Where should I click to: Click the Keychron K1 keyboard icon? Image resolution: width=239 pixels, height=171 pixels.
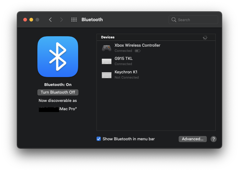click(107, 75)
